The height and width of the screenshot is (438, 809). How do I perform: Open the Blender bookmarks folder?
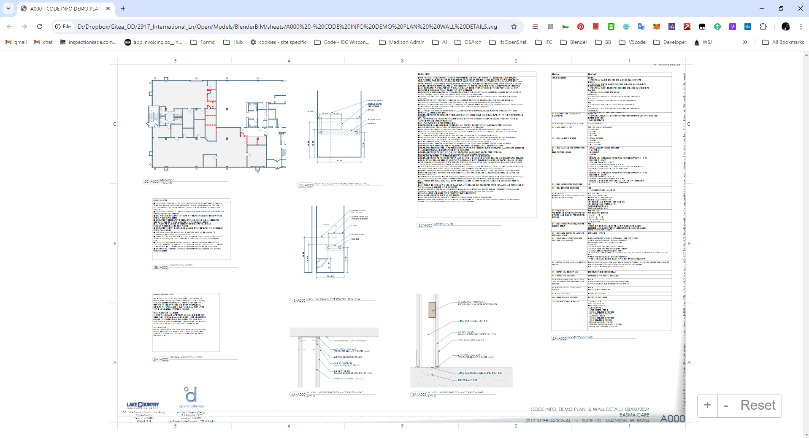[574, 42]
